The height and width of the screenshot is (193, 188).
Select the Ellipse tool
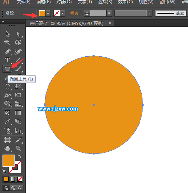click(x=7, y=69)
